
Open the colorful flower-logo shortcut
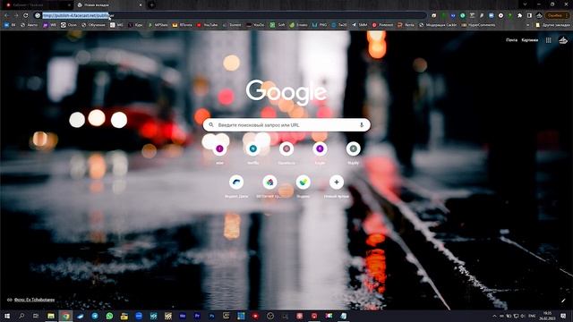(269, 182)
